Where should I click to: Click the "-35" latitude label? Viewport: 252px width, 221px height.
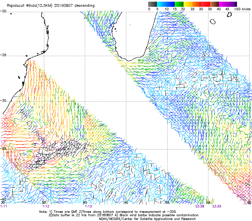(3, 149)
